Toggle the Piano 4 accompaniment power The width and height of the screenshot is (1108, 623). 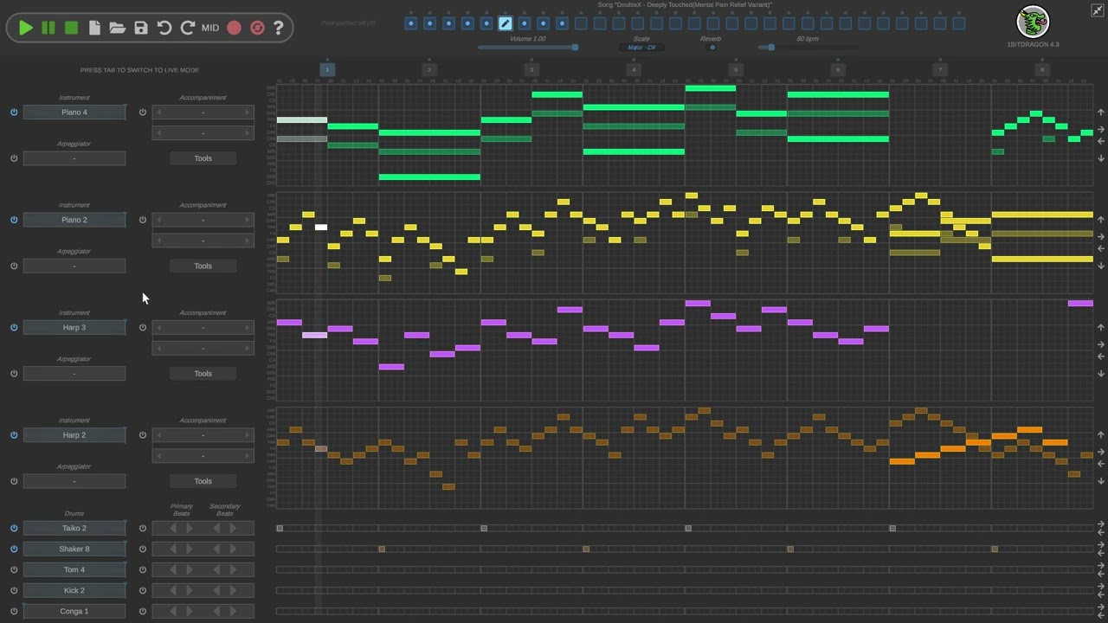coord(143,112)
